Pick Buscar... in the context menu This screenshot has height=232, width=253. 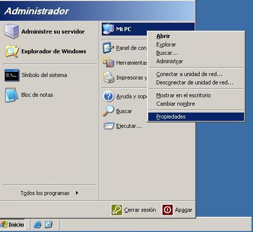pos(196,53)
